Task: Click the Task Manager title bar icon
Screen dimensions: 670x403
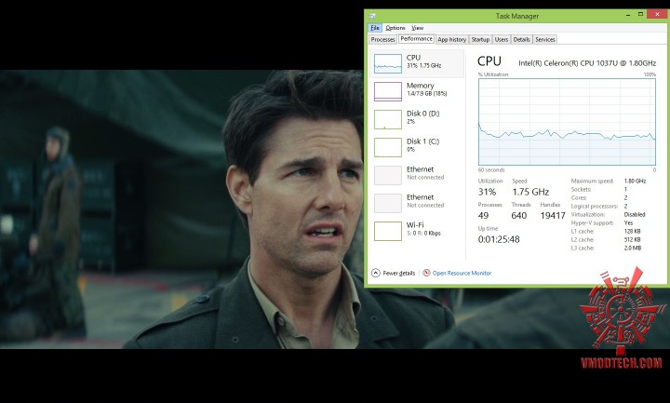Action: pyautogui.click(x=372, y=16)
